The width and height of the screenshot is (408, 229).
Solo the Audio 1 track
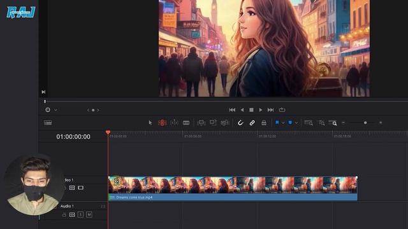pos(81,215)
